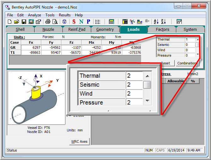Click T1 Fz cell value -56573
The width and height of the screenshot is (211, 160).
point(71,52)
